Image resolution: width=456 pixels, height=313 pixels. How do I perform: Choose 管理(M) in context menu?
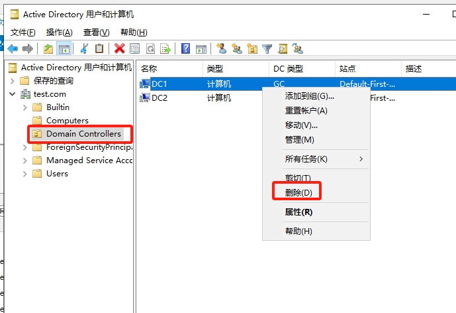(316, 140)
